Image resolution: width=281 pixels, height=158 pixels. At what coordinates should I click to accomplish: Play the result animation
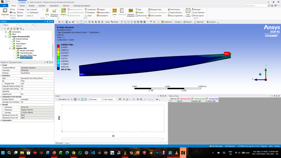pos(72,100)
